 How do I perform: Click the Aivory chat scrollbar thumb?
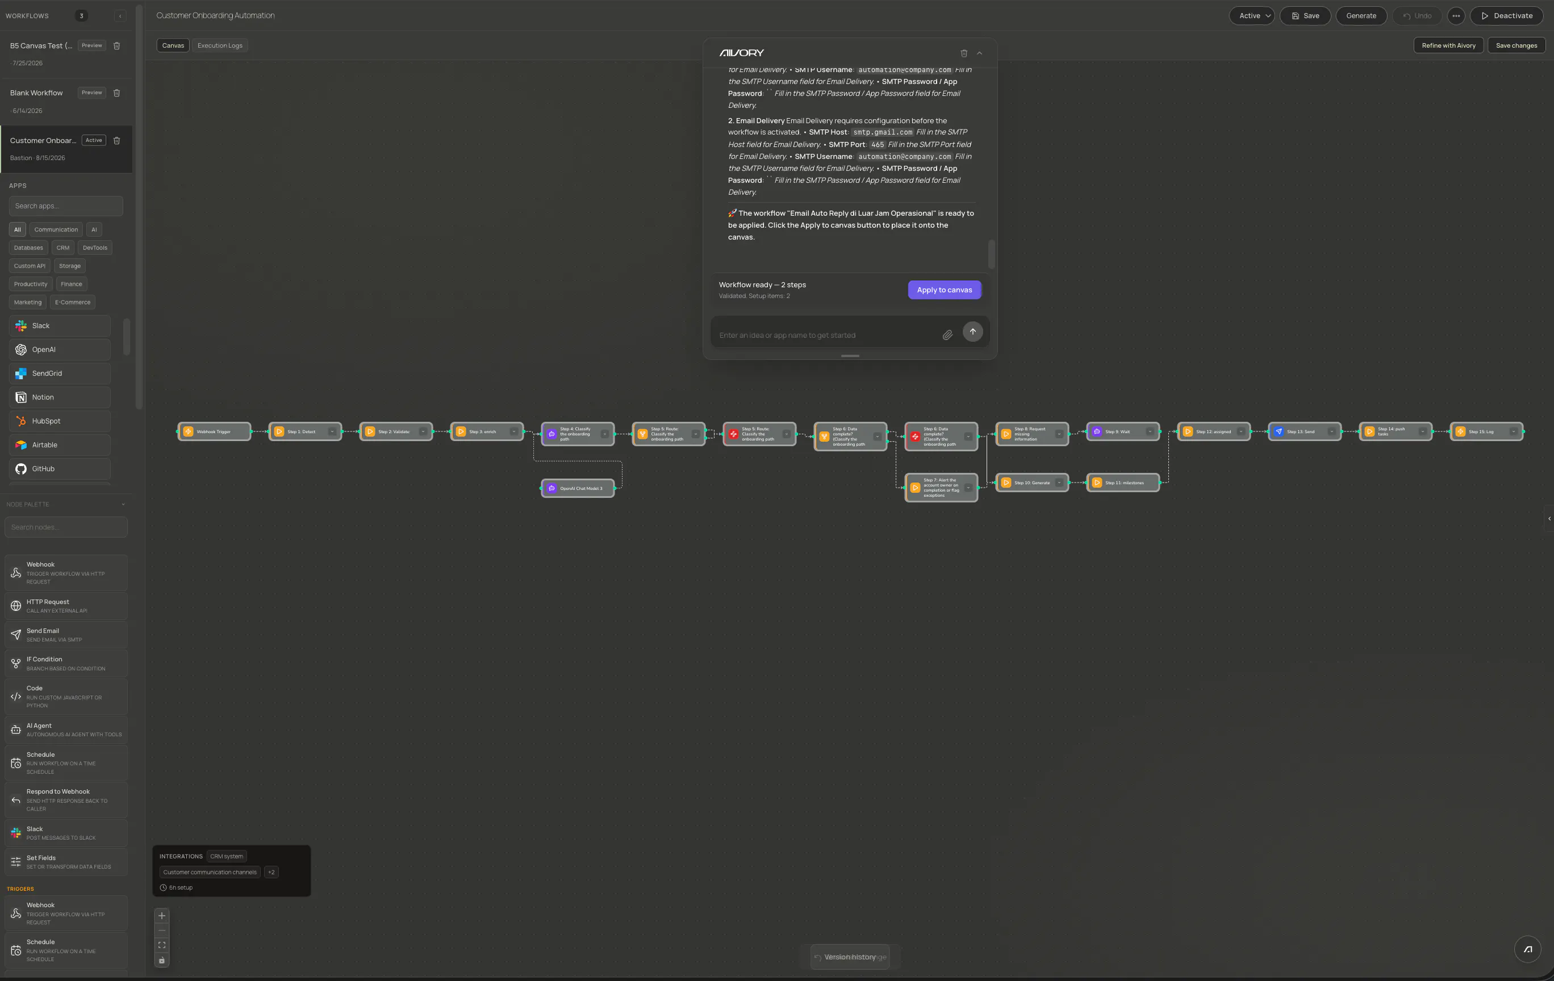(991, 255)
